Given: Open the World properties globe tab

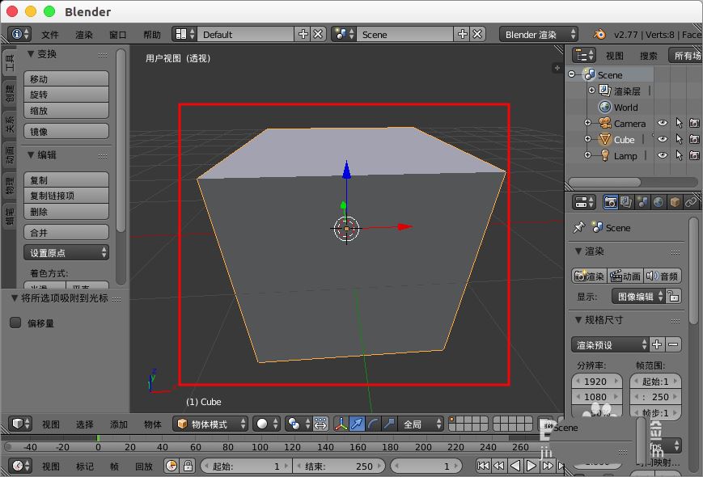Looking at the screenshot, I should tap(659, 202).
